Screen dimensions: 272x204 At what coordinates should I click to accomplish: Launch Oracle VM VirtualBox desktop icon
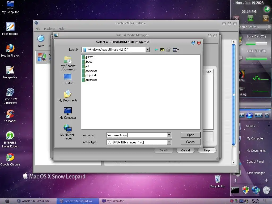tap(10, 96)
